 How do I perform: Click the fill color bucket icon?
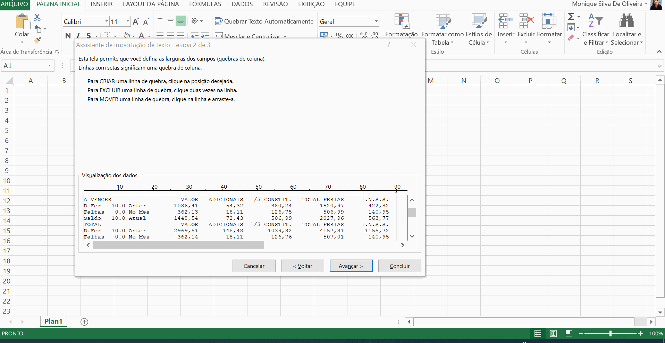tap(127, 35)
